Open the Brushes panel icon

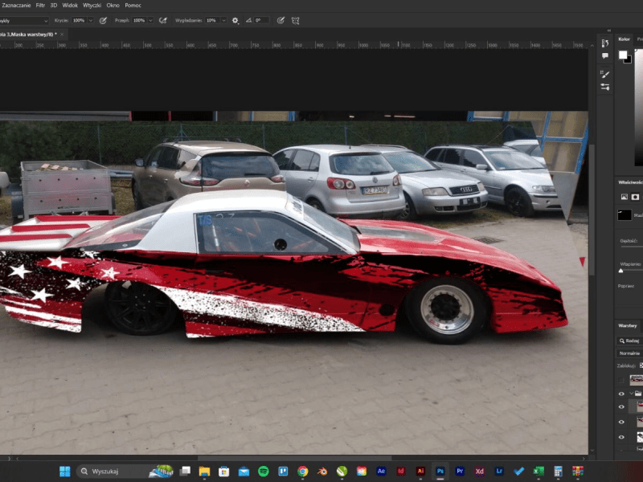(605, 74)
